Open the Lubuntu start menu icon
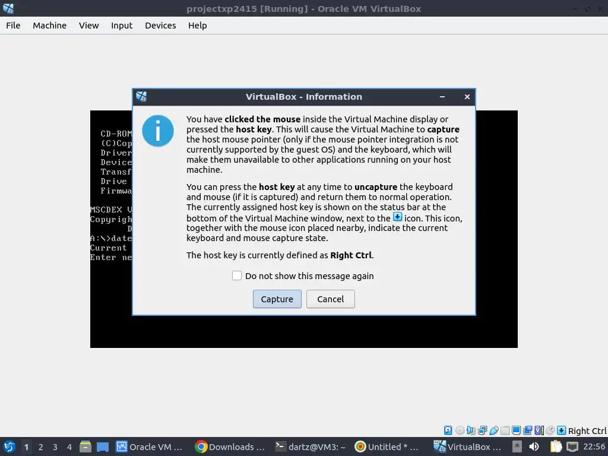This screenshot has height=456, width=608. tap(9, 446)
